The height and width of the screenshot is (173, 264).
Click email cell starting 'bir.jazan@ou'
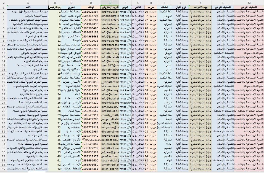pyautogui.click(x=110, y=144)
